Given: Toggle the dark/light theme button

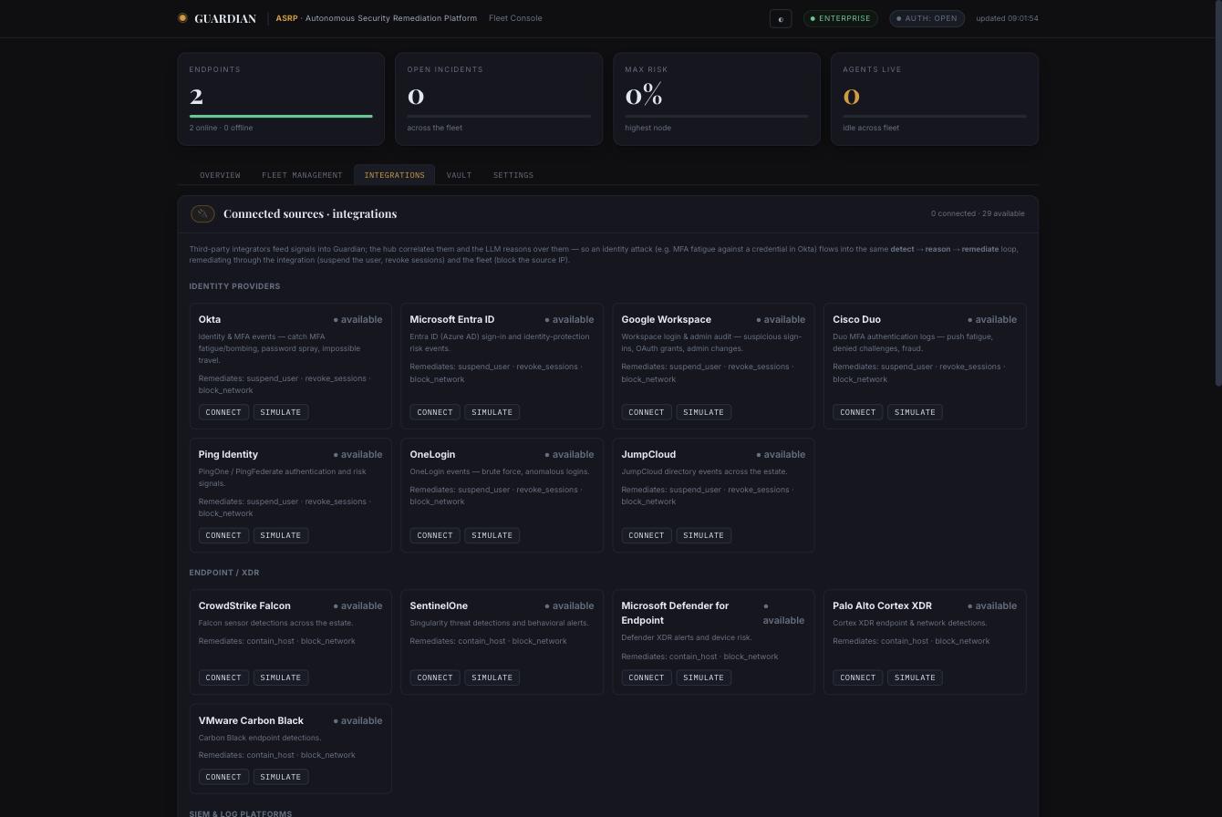Looking at the screenshot, I should (x=781, y=18).
